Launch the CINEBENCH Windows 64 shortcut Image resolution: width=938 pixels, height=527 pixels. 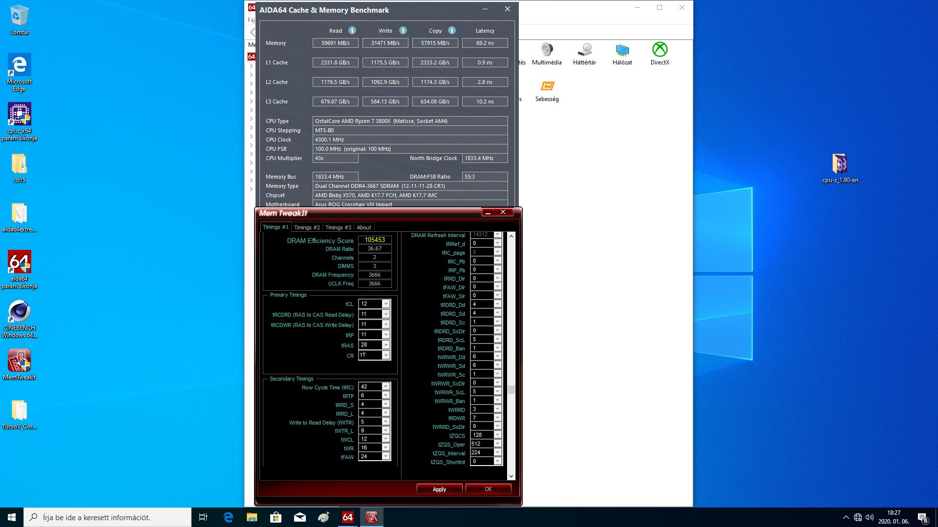click(19, 319)
